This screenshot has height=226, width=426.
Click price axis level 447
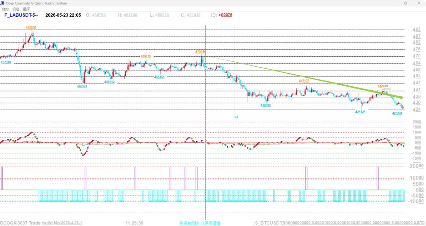click(x=416, y=83)
